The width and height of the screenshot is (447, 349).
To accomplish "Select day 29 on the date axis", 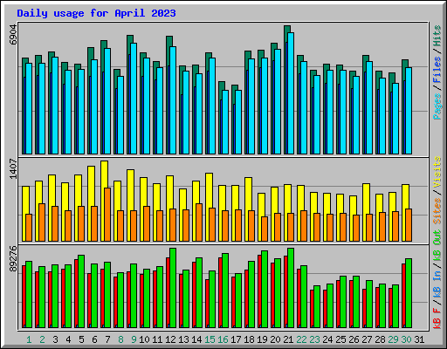I will click(x=393, y=339).
